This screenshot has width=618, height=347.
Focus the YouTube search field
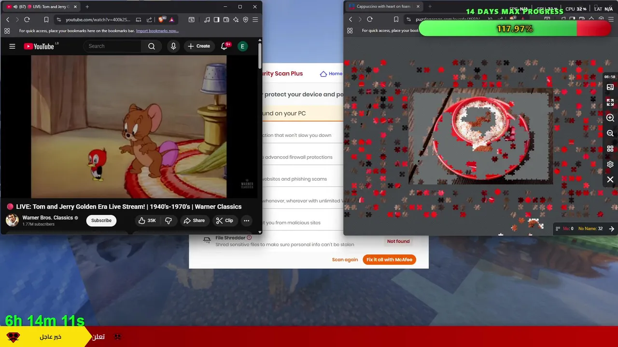112,46
